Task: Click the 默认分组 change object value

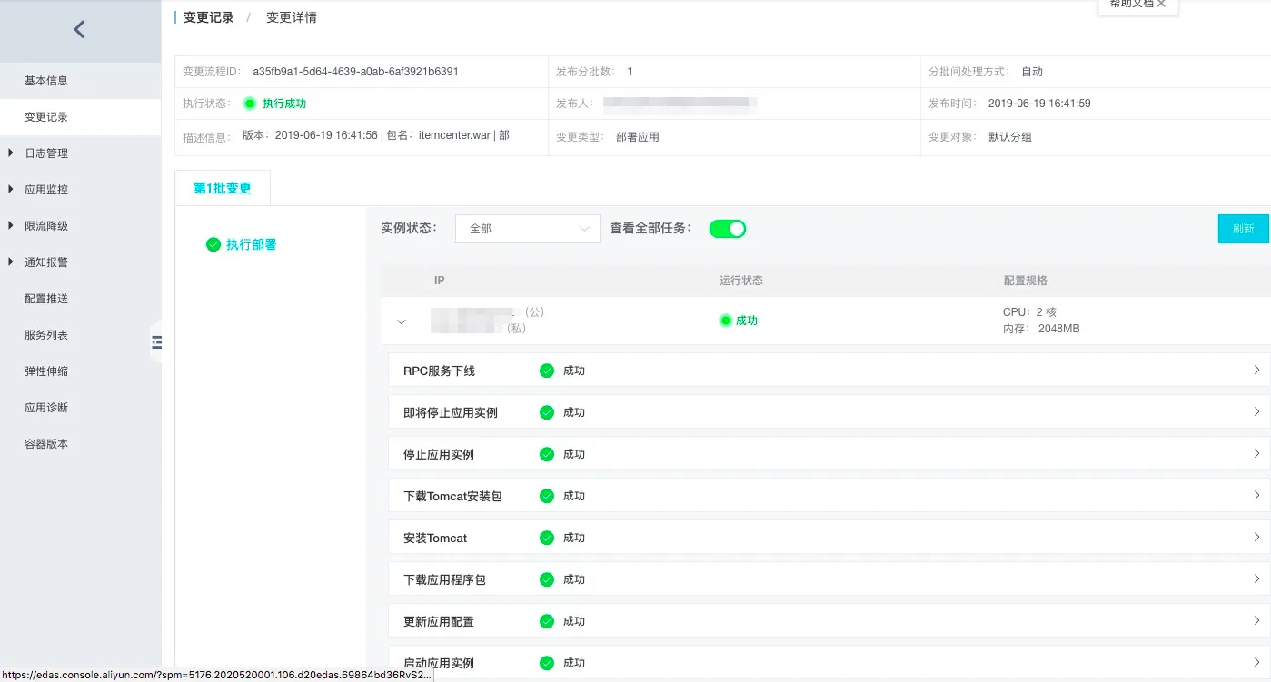Action: tap(1010, 137)
